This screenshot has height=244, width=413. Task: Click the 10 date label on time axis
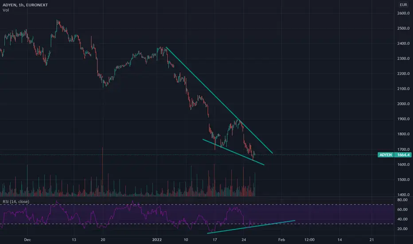[186, 240]
